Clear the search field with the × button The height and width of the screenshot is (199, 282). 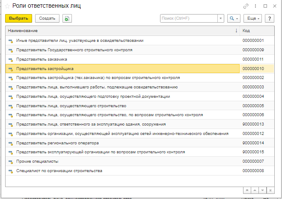pos(221,18)
